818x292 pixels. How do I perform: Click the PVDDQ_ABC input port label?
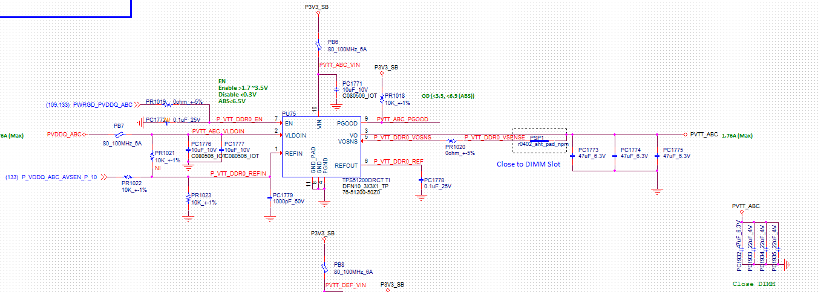[64, 134]
